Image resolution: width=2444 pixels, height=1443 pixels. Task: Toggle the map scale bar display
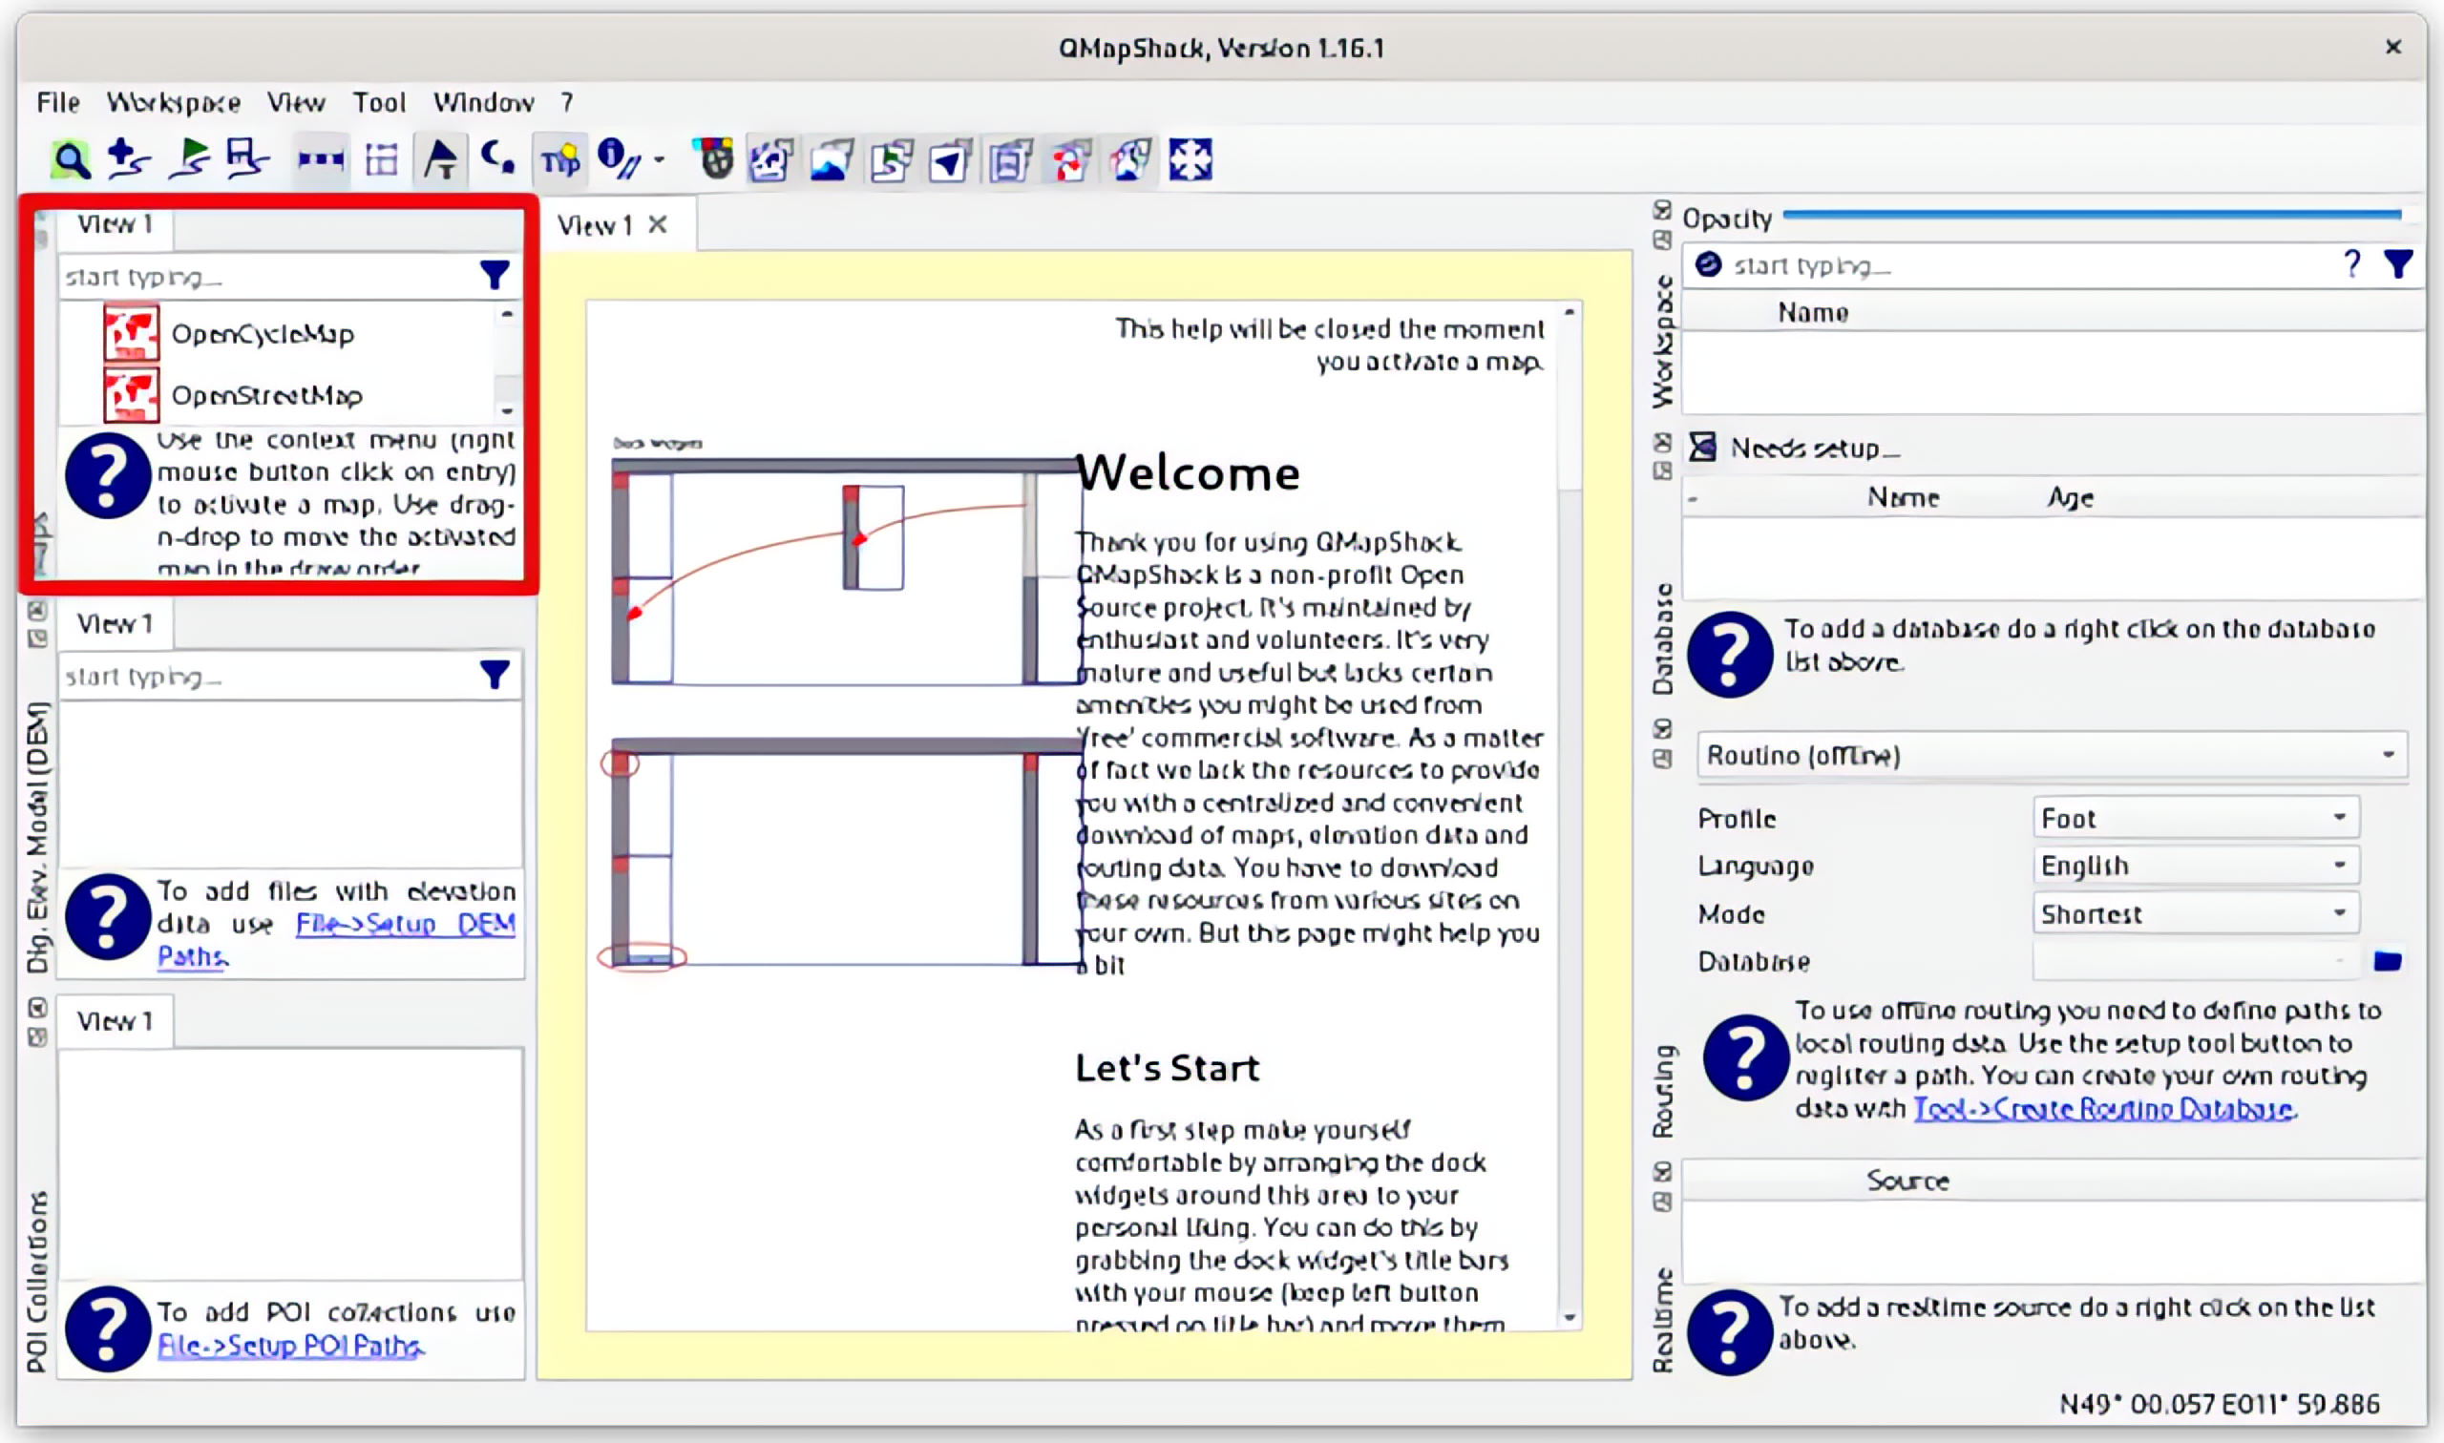320,159
